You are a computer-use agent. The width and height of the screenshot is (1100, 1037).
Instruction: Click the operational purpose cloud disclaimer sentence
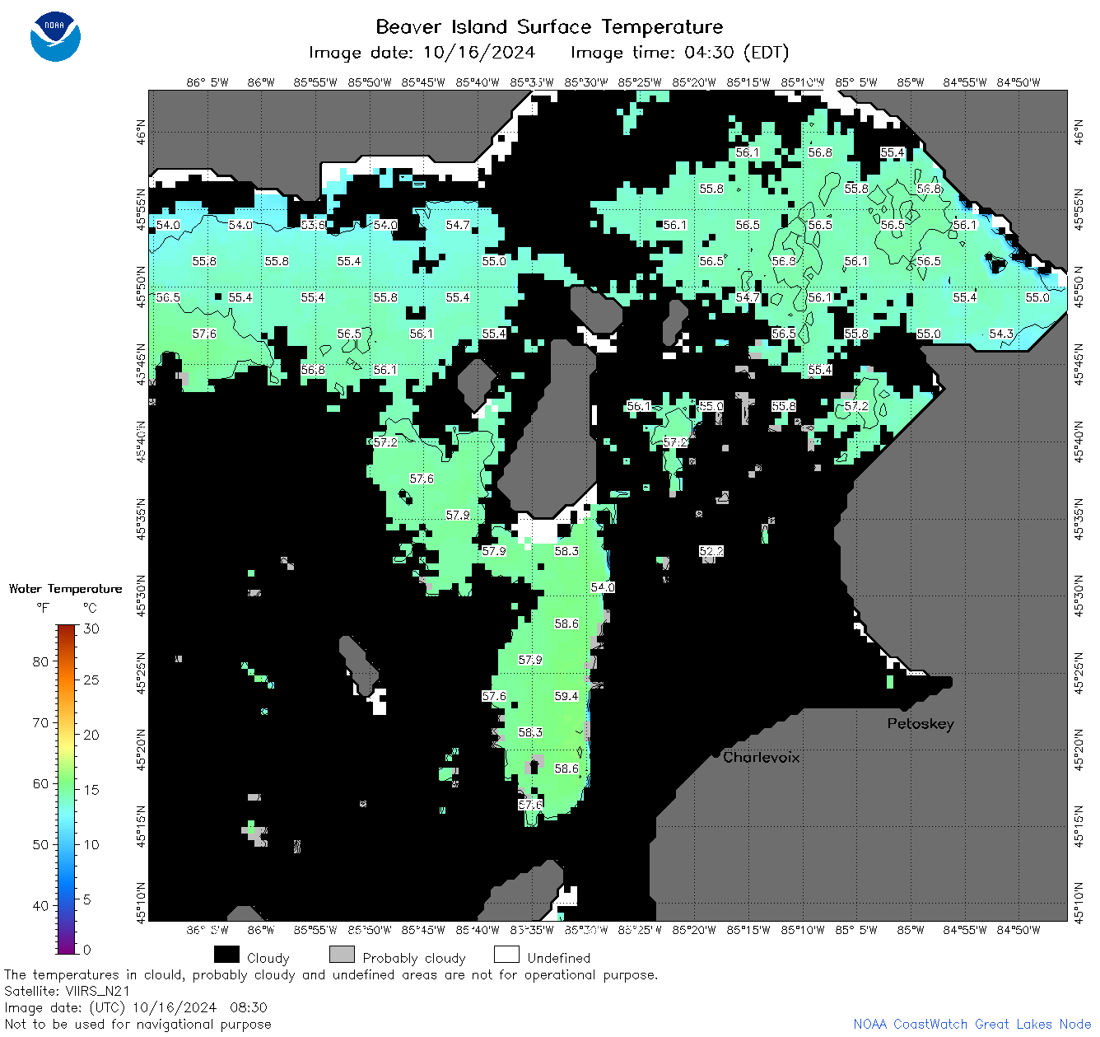pos(331,974)
